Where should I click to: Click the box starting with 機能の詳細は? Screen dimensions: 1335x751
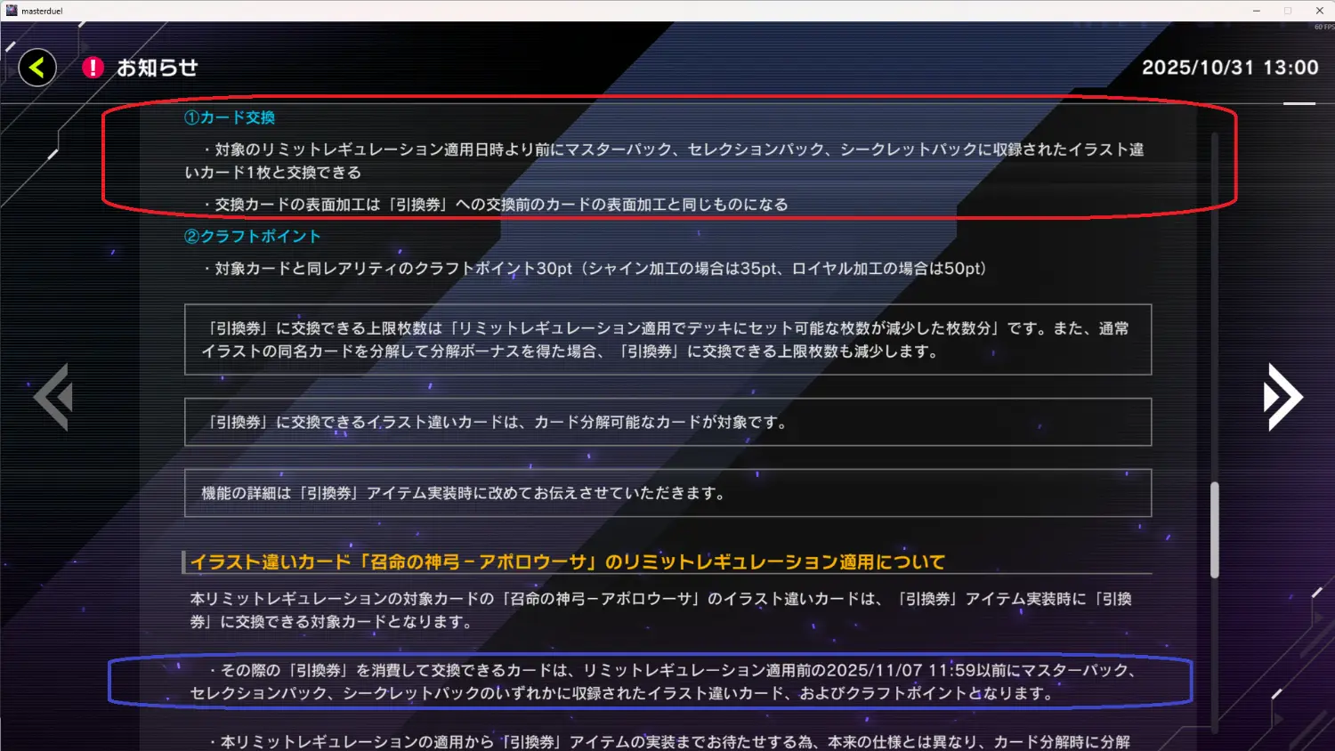(667, 493)
